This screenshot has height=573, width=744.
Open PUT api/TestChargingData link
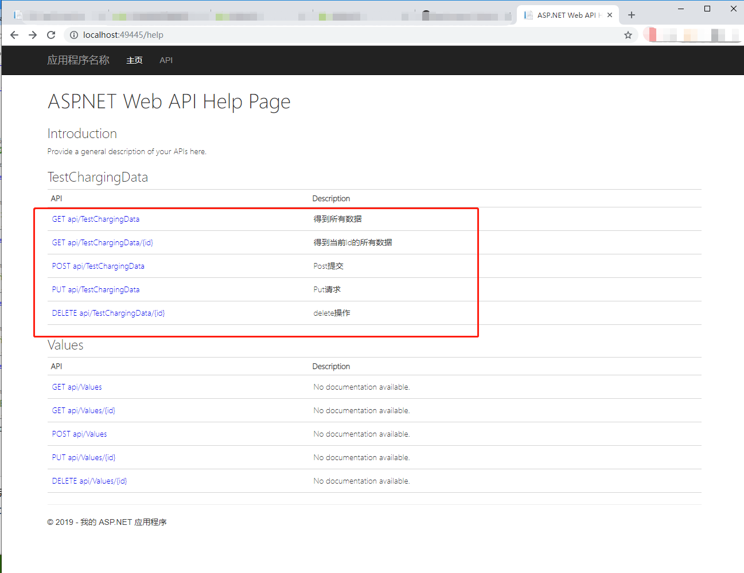96,289
